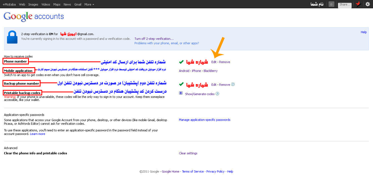
Task: Open Manage application-specific passwords
Action: pos(205,120)
